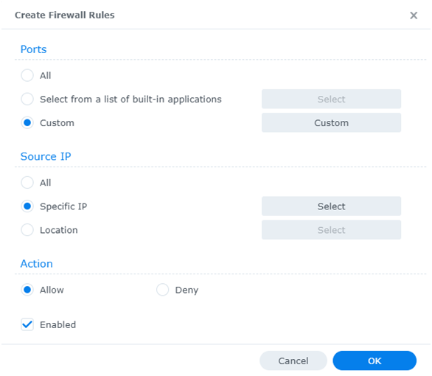
Task: Click the Select button for Specific IP
Action: click(x=331, y=206)
